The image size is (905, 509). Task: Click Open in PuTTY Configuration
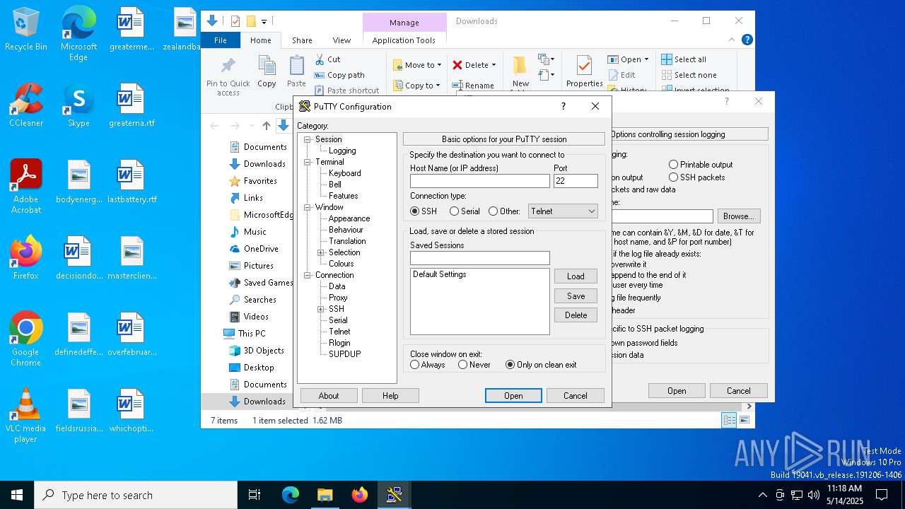click(x=513, y=396)
